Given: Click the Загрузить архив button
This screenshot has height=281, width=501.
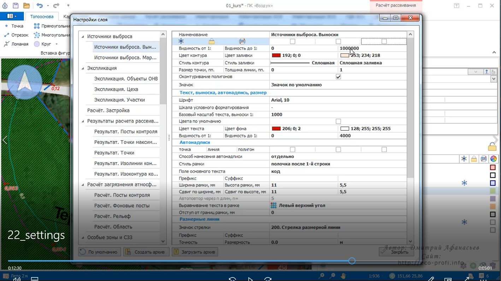Looking at the screenshot, I should click(x=194, y=252).
